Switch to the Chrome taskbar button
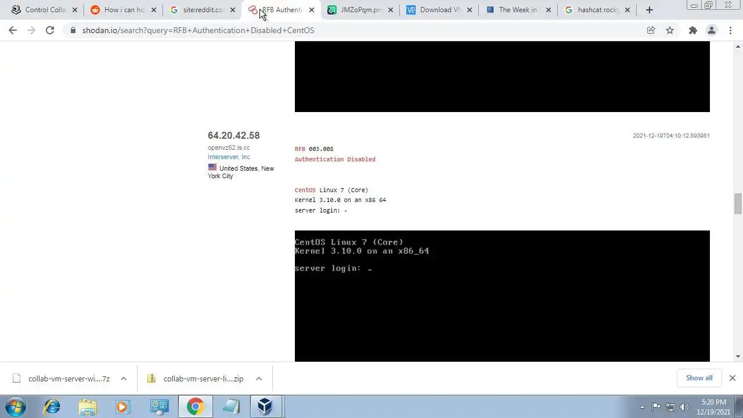Viewport: 743px width, 418px height. coord(194,407)
